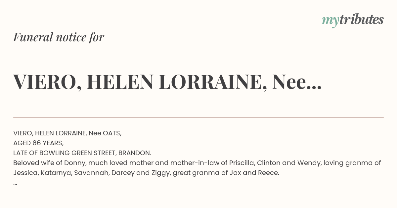Click the 'Funeral notice for' heading

[x=59, y=37]
